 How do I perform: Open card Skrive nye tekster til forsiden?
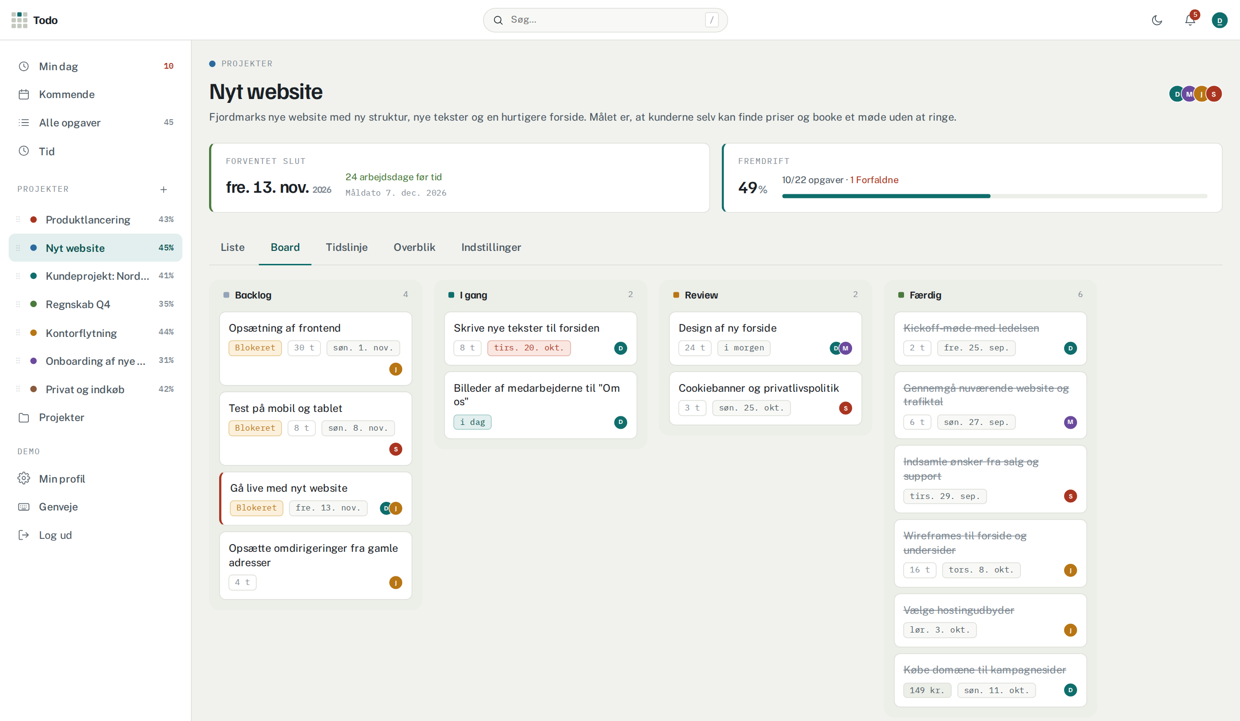click(x=540, y=338)
